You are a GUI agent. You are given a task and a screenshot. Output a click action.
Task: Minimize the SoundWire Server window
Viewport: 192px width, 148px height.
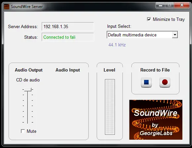[161, 5]
